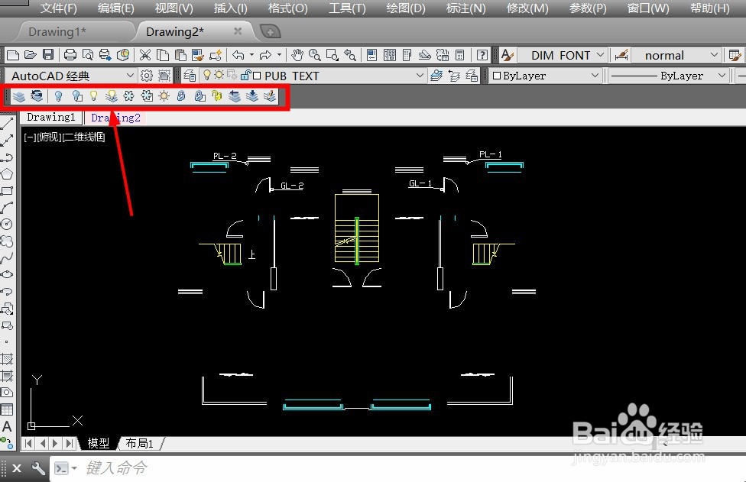Open Layer Properties Manager icon
This screenshot has height=482, width=746.
coord(190,76)
